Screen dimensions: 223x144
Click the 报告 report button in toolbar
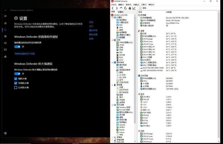point(143,8)
